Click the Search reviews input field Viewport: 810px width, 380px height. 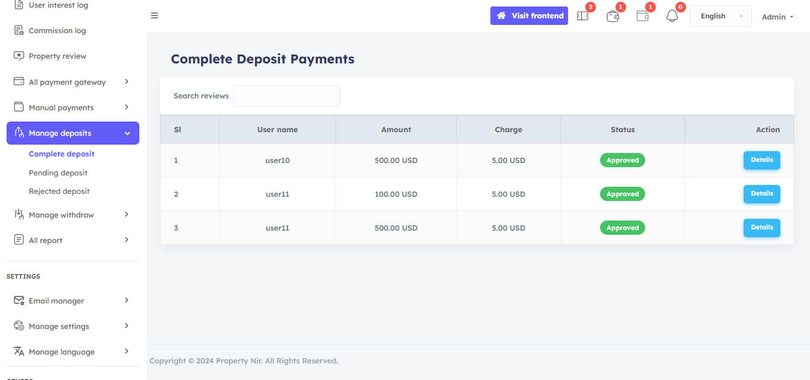[x=286, y=96]
